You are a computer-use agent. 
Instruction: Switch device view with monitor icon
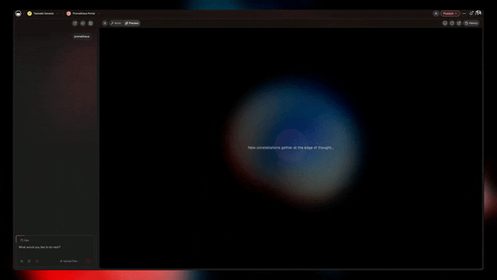coord(445,23)
